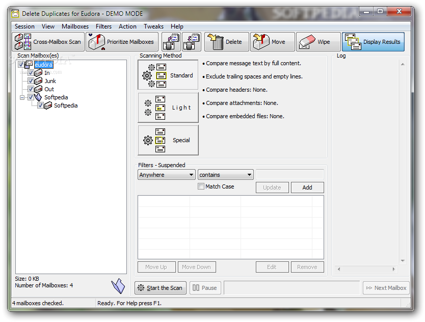This screenshot has width=425, height=322.
Task: Click the second mailbox transfer icon button
Action: 192,42
